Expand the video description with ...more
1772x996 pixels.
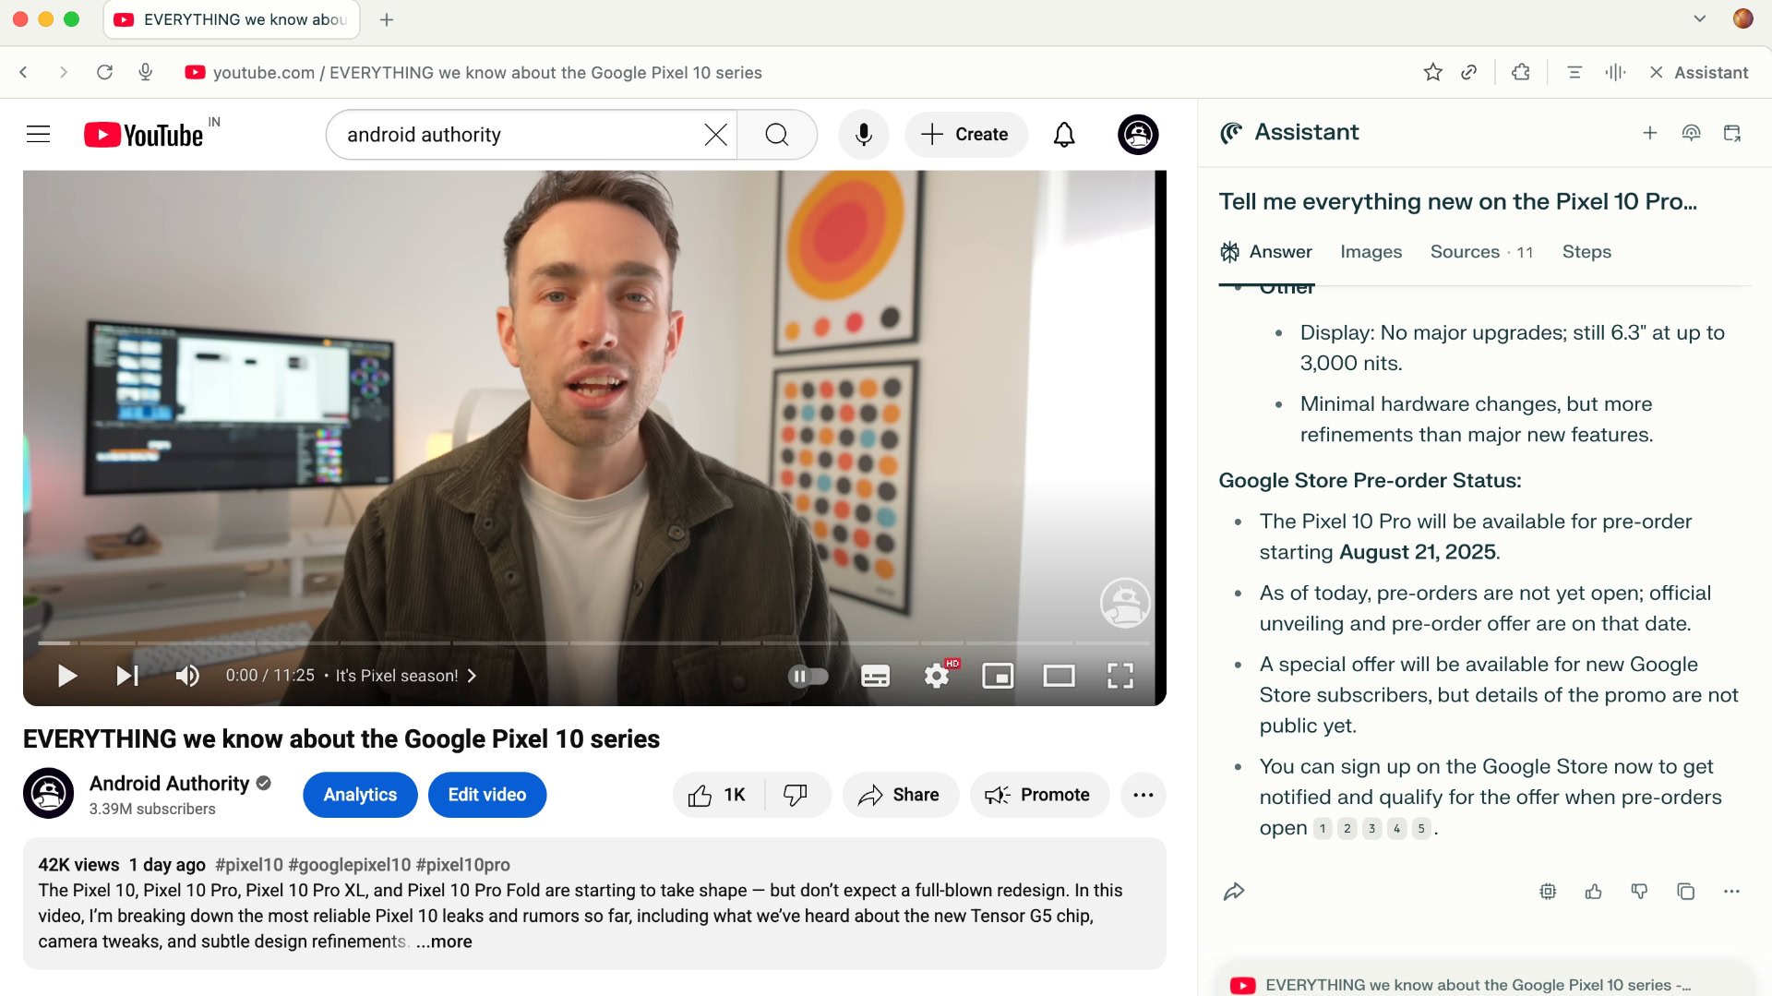pos(444,942)
